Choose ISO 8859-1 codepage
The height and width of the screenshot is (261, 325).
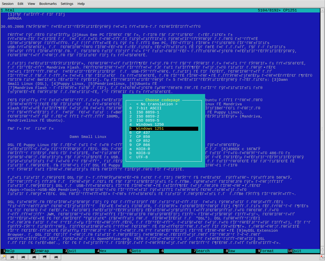tap(164, 112)
